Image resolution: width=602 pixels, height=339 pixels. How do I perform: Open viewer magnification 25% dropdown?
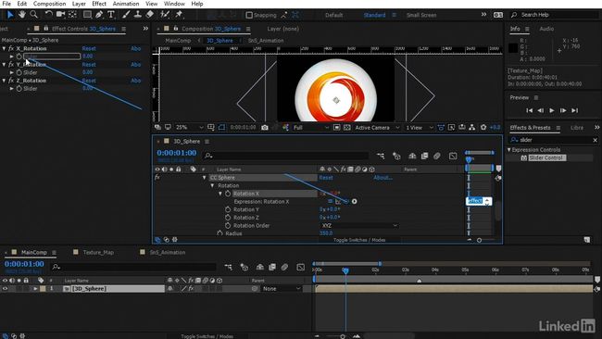190,128
